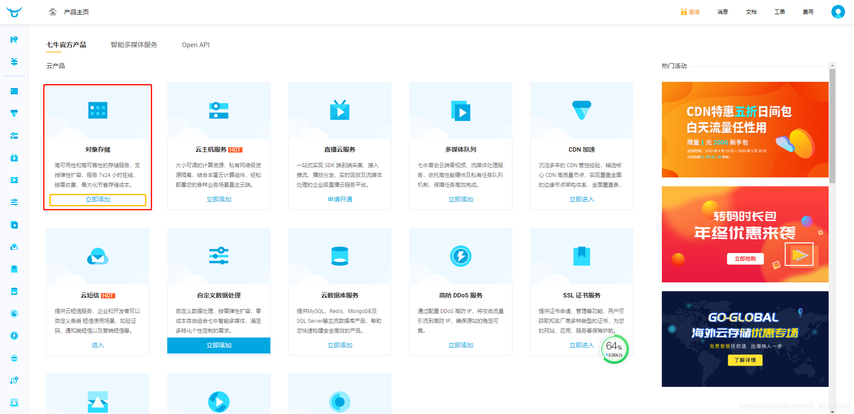Click 立即添加 under 云数据库服务
Screen dimensions: 854x414
click(340, 346)
